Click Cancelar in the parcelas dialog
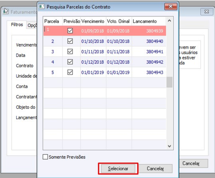 155,169
